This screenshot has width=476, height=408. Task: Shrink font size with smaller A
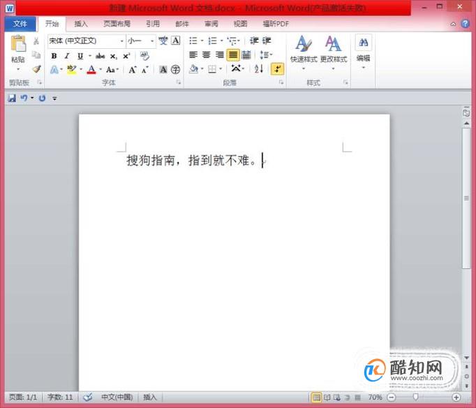point(145,70)
